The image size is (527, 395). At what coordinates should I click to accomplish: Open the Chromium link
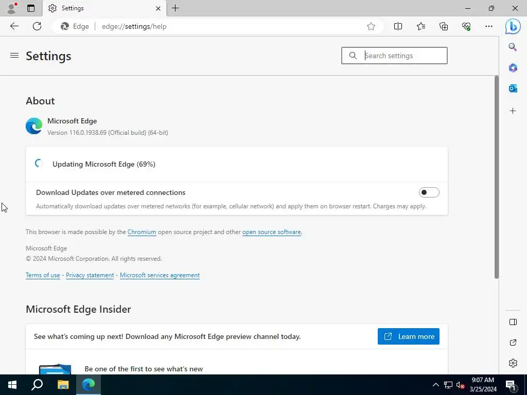point(142,232)
